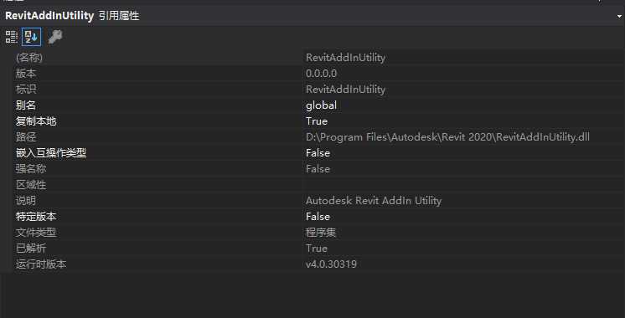This screenshot has height=318, width=625.
Task: Select the 特定版本 property label
Action: pos(36,217)
